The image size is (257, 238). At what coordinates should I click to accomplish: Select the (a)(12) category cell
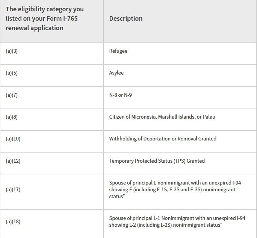coord(13,161)
